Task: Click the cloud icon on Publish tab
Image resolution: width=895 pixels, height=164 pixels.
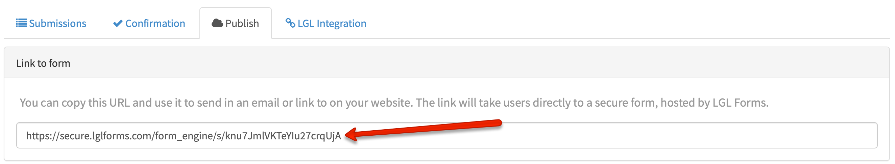Action: click(x=217, y=23)
